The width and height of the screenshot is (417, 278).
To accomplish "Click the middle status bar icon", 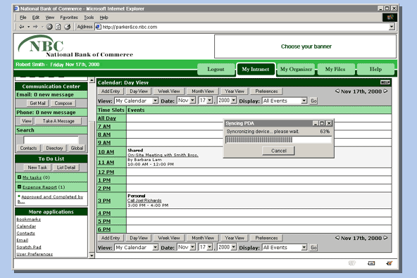I will pyautogui.click(x=371, y=263).
